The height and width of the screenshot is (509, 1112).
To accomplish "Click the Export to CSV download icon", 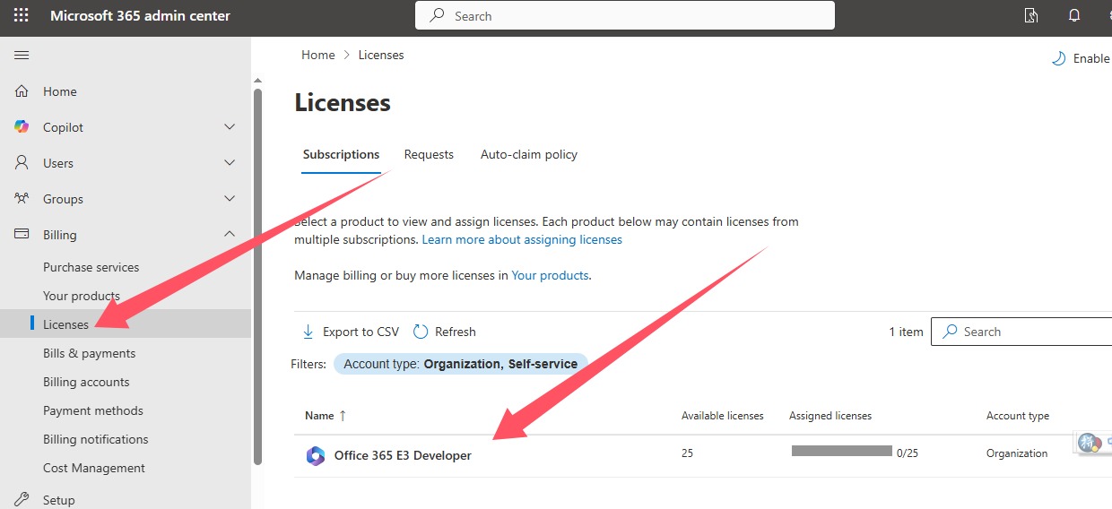I will pos(308,332).
